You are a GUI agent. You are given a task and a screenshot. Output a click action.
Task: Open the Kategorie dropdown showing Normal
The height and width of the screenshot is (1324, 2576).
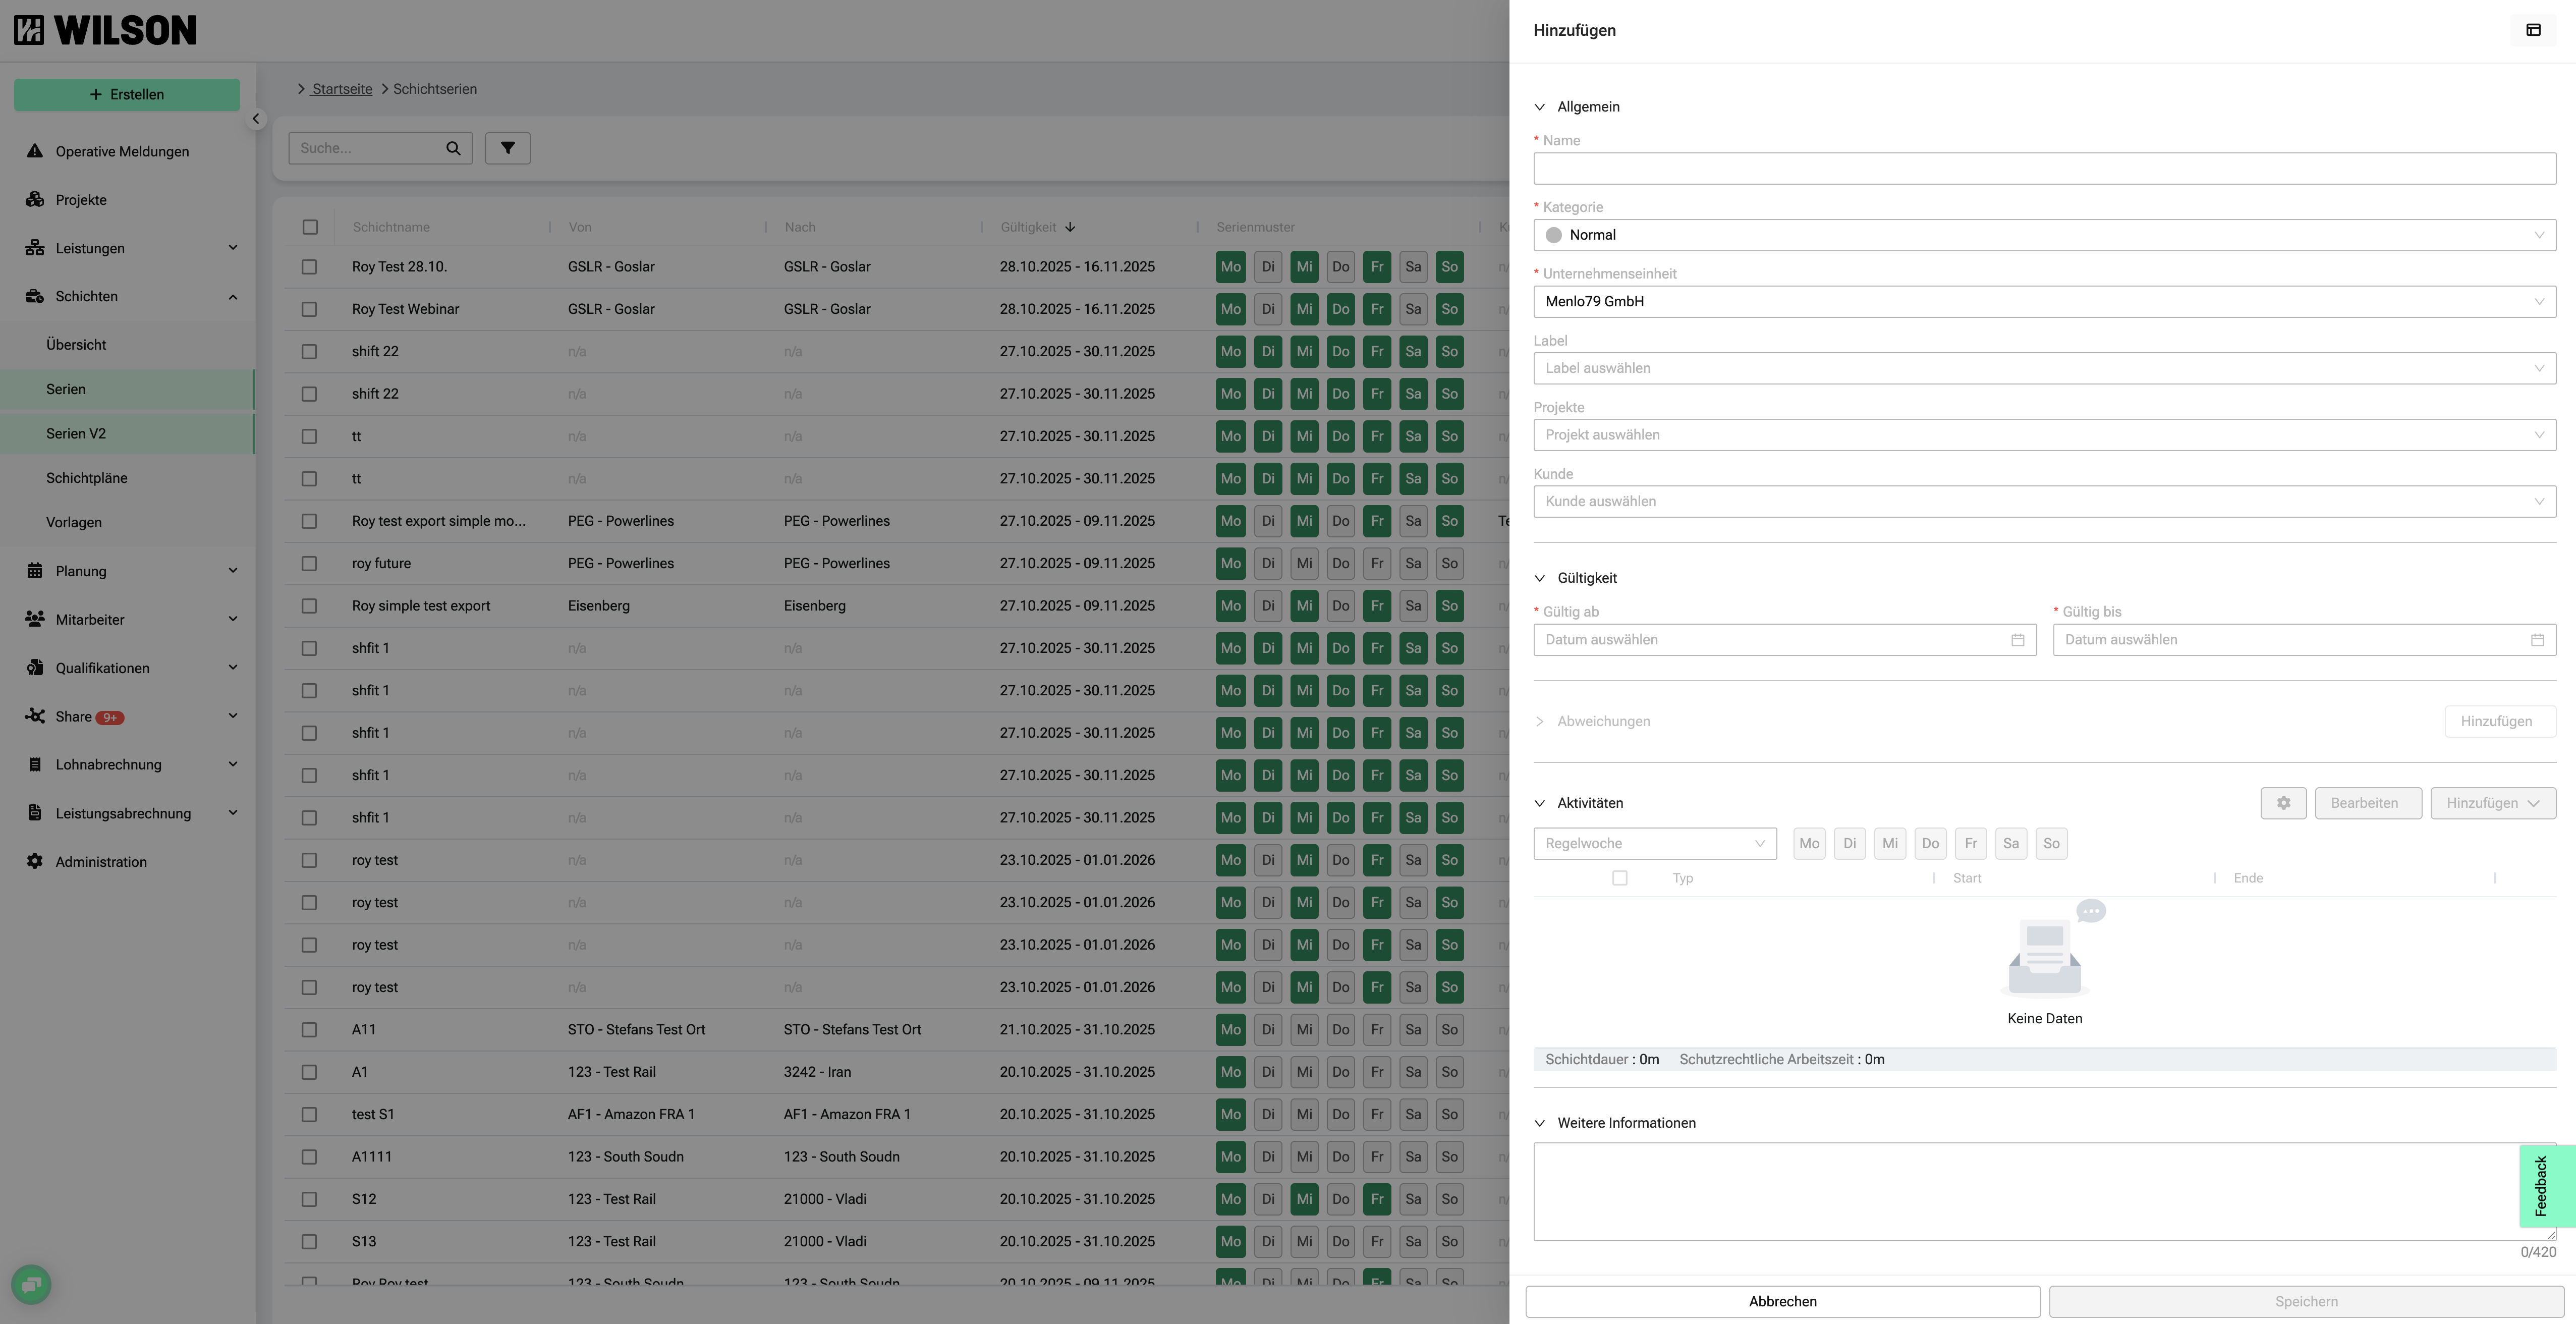(x=2044, y=235)
